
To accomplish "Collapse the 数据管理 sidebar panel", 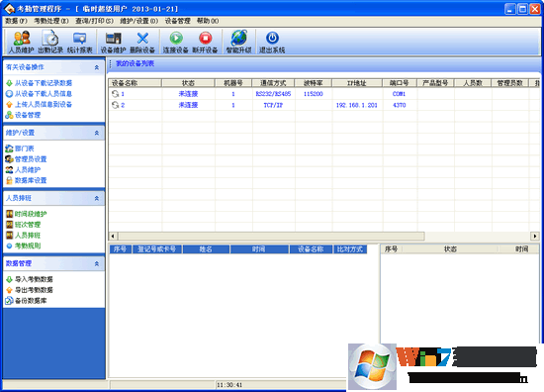I will click(97, 264).
